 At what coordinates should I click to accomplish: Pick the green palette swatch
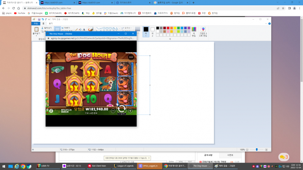click(x=179, y=28)
